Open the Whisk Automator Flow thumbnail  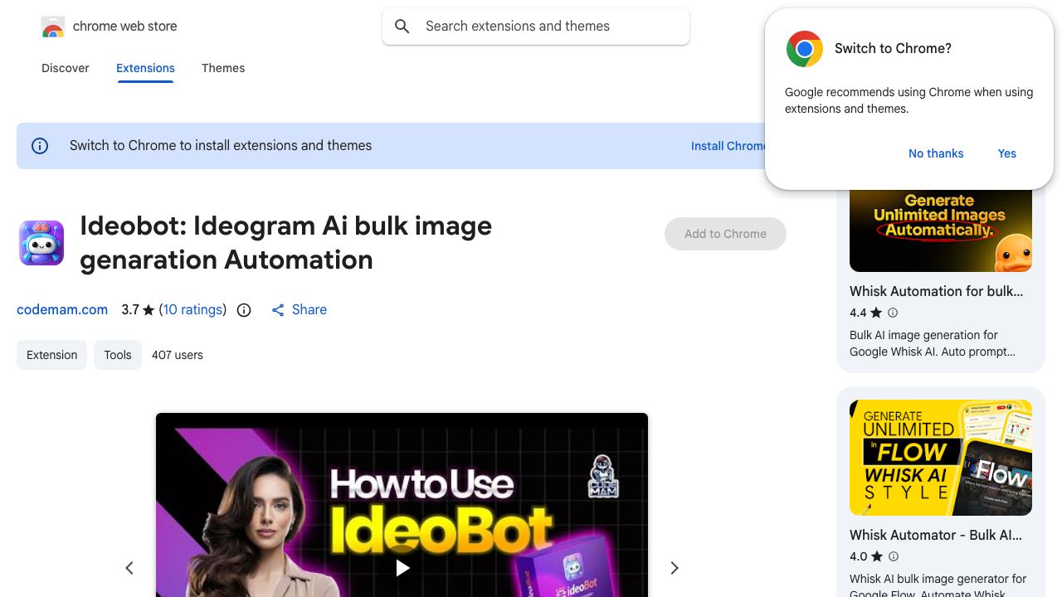pyautogui.click(x=941, y=458)
